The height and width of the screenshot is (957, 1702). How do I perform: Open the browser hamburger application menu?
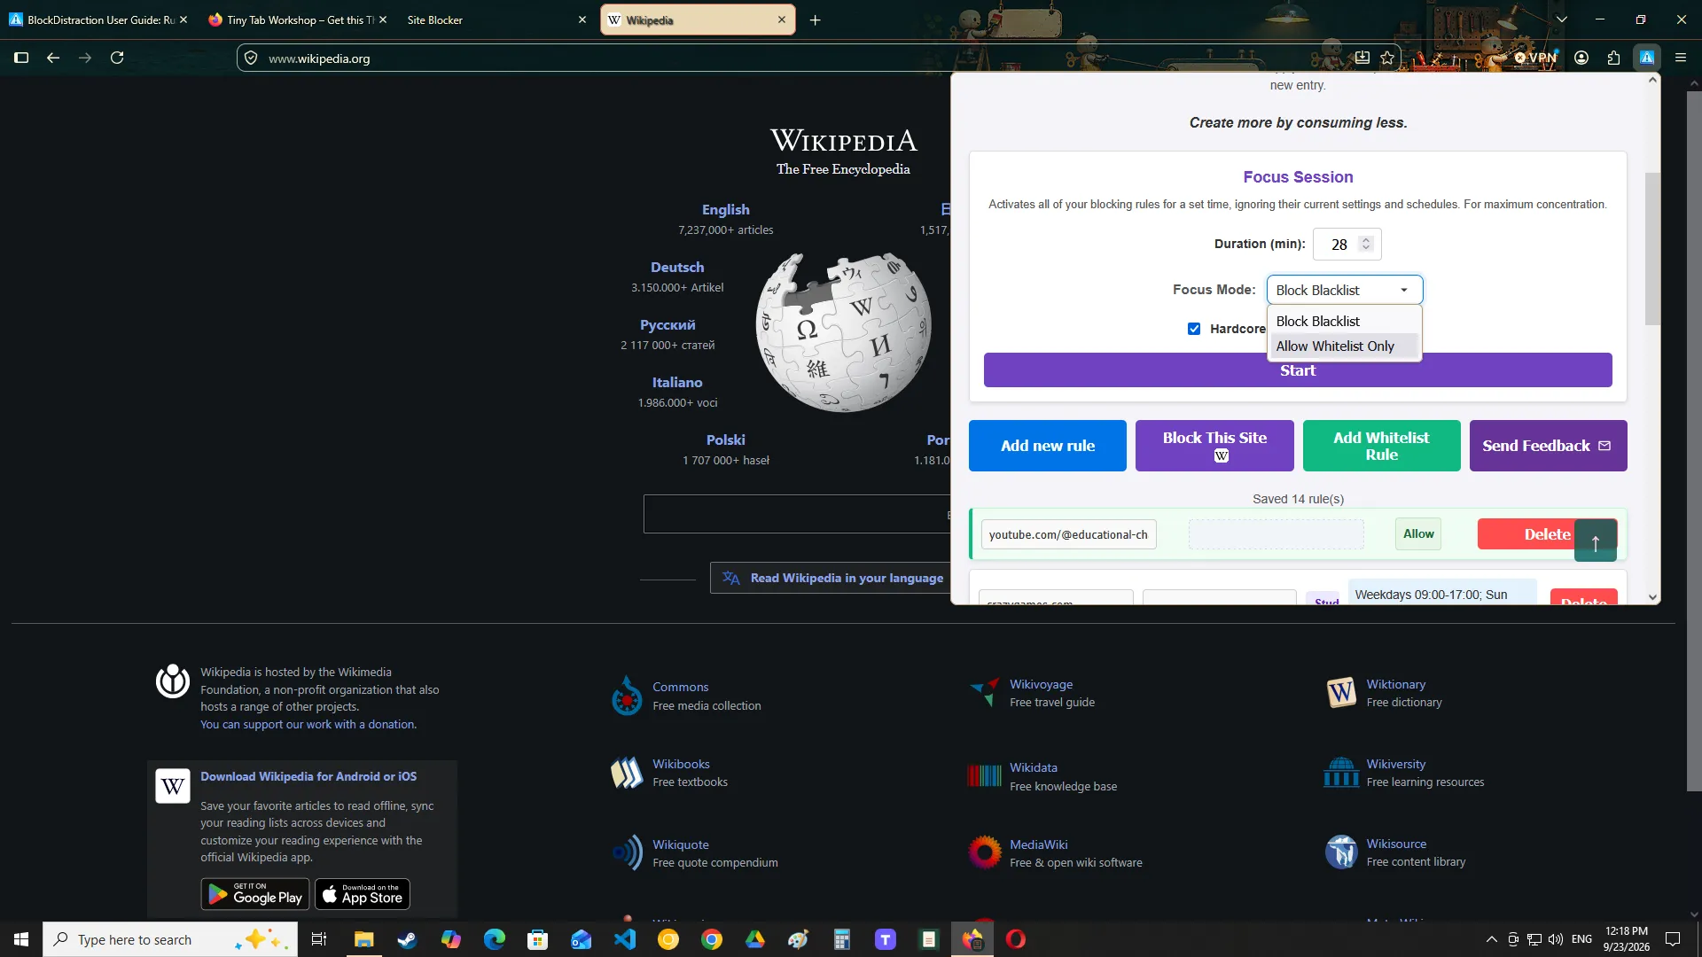tap(1680, 58)
